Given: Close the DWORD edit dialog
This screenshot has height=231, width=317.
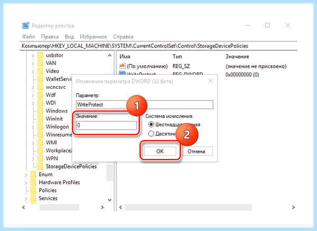Looking at the screenshot, I should 210,81.
